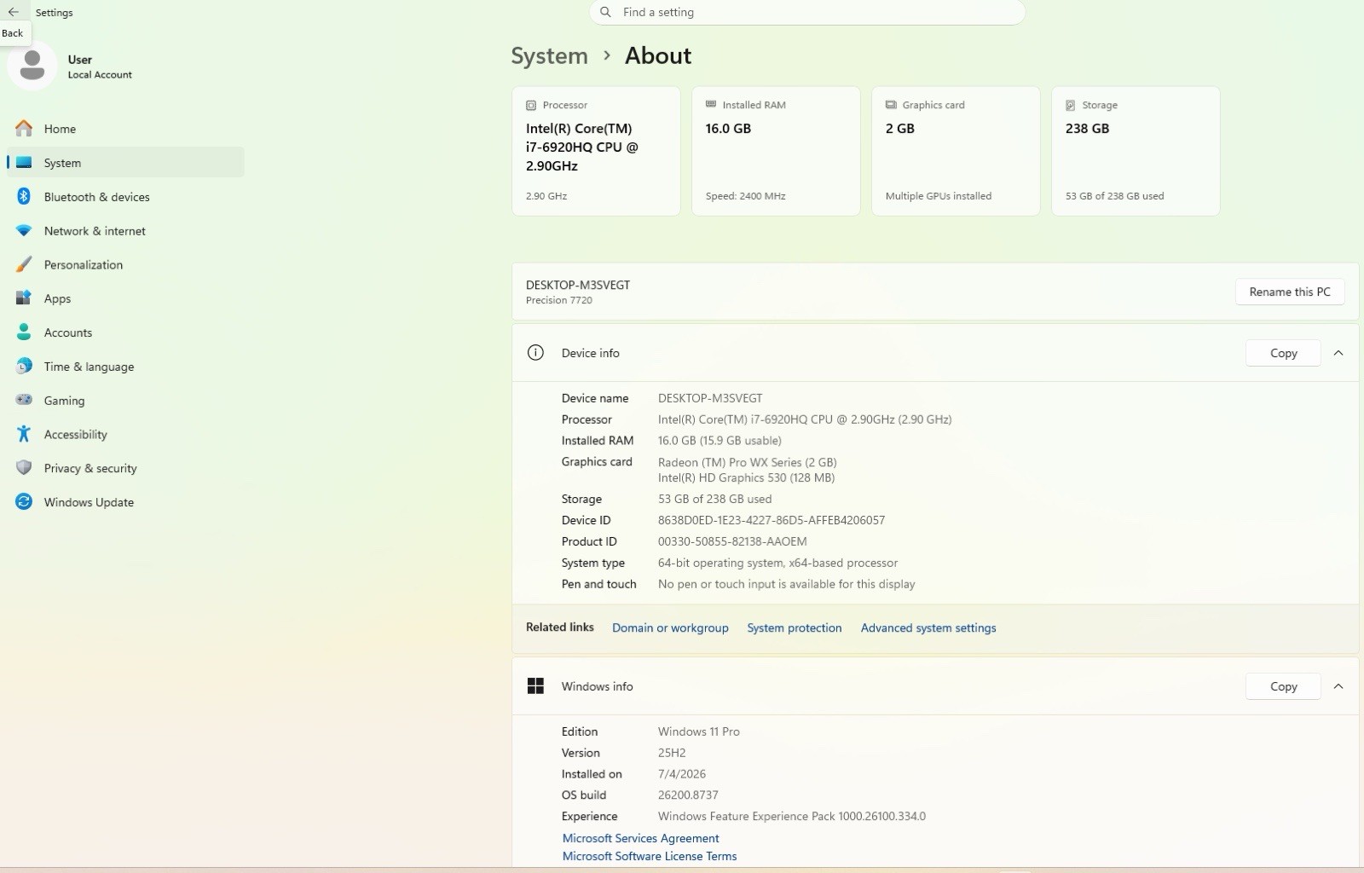
Task: Select System in the sidebar
Action: [x=125, y=163]
